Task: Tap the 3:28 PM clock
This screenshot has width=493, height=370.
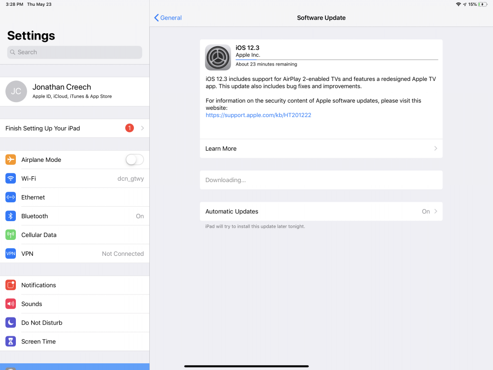Action: (14, 4)
